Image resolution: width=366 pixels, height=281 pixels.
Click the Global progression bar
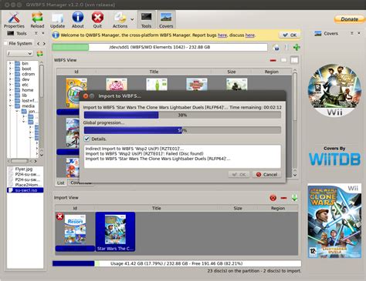[182, 130]
